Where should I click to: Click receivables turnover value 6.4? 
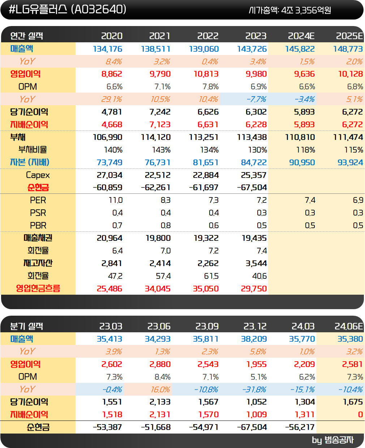pos(117,251)
